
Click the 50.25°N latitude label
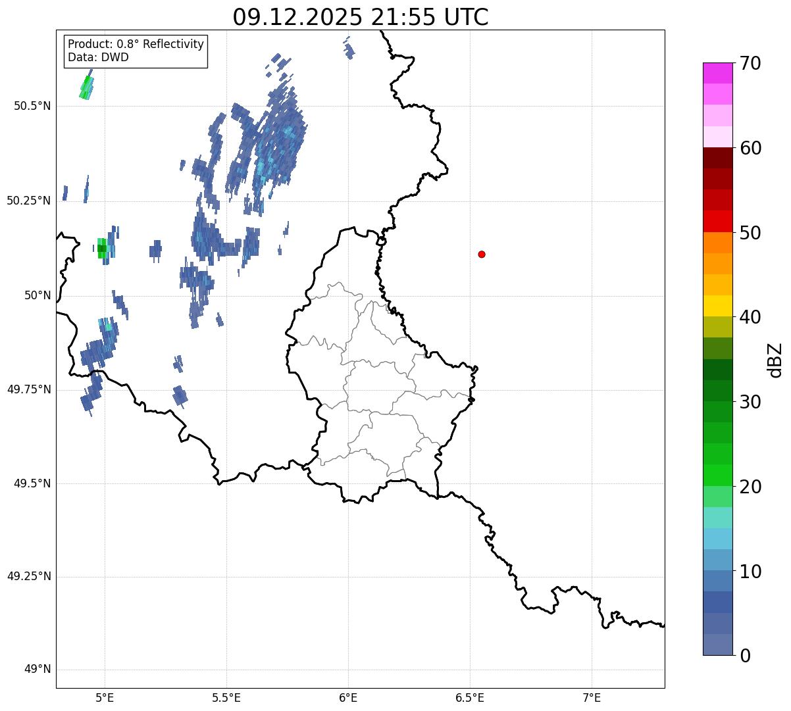point(29,201)
